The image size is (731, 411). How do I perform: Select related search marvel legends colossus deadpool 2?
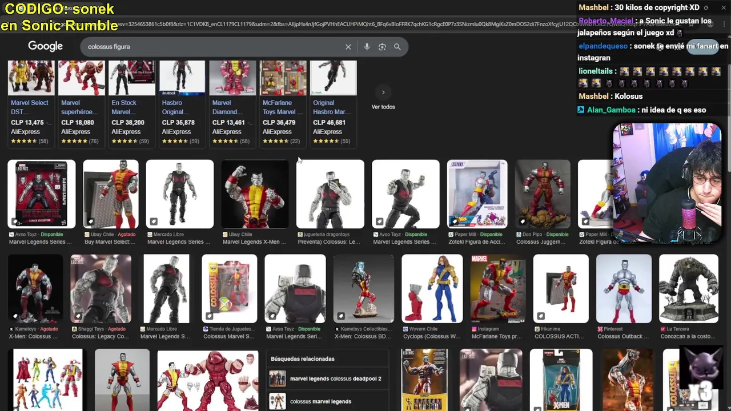[x=328, y=378]
